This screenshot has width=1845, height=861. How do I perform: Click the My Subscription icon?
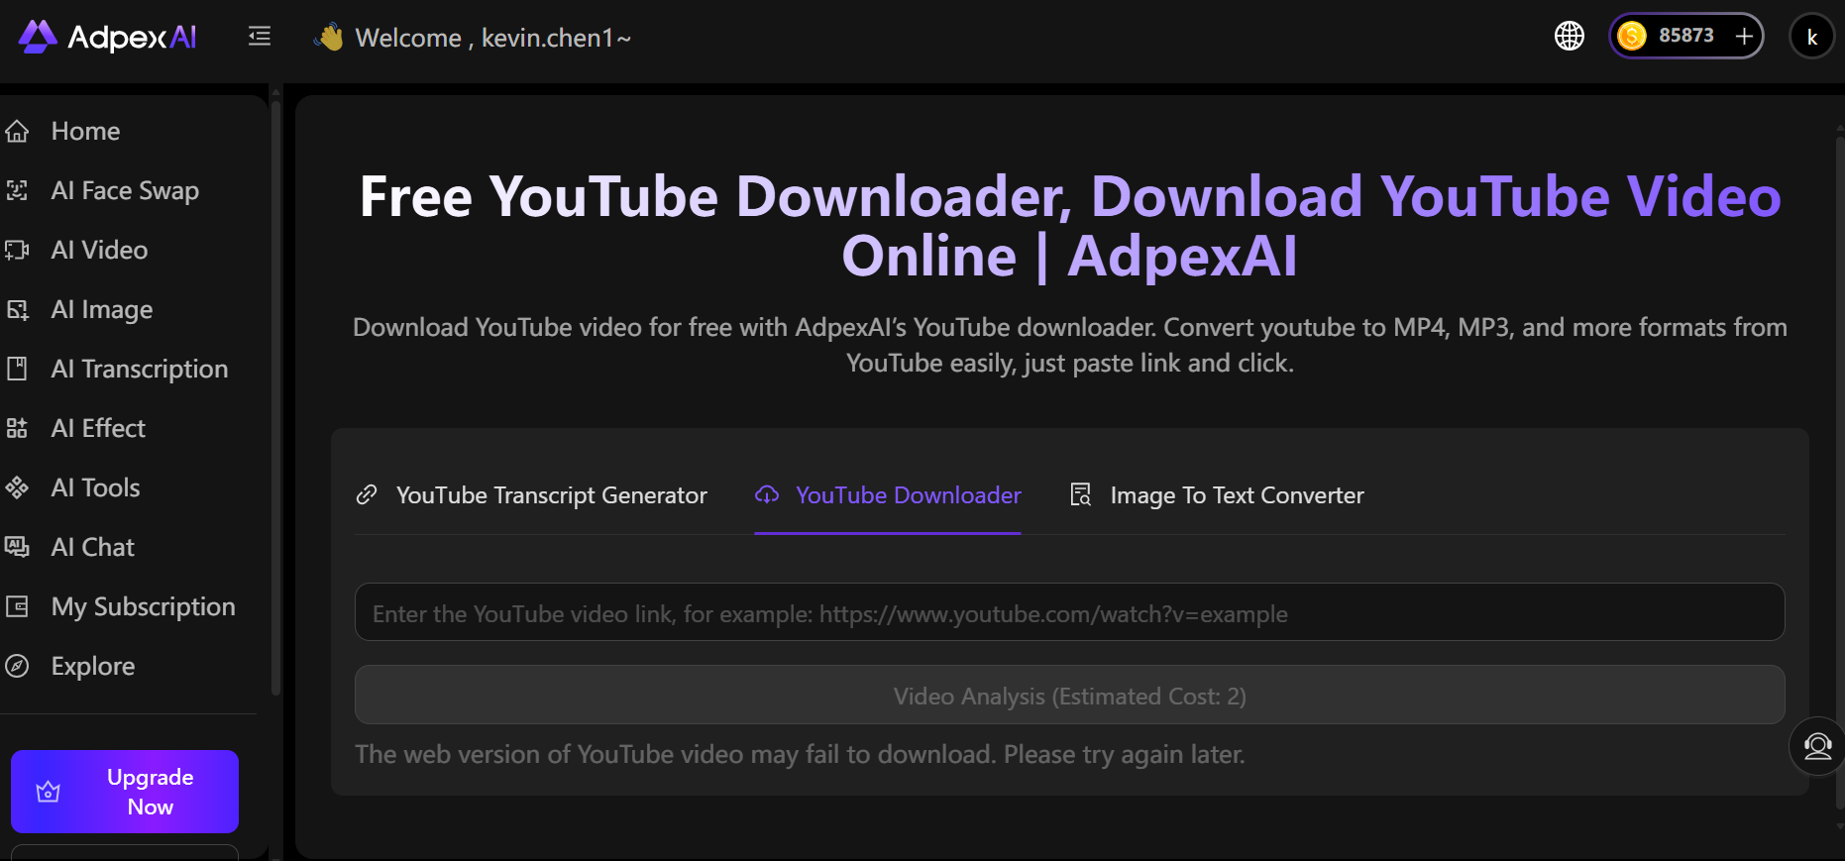click(17, 606)
